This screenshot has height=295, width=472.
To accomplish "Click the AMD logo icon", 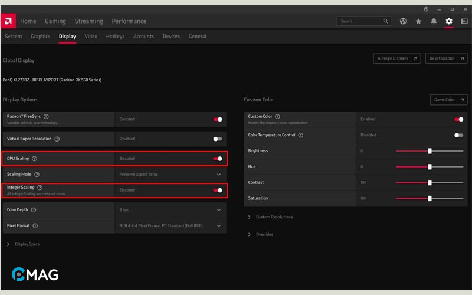I will (x=9, y=21).
